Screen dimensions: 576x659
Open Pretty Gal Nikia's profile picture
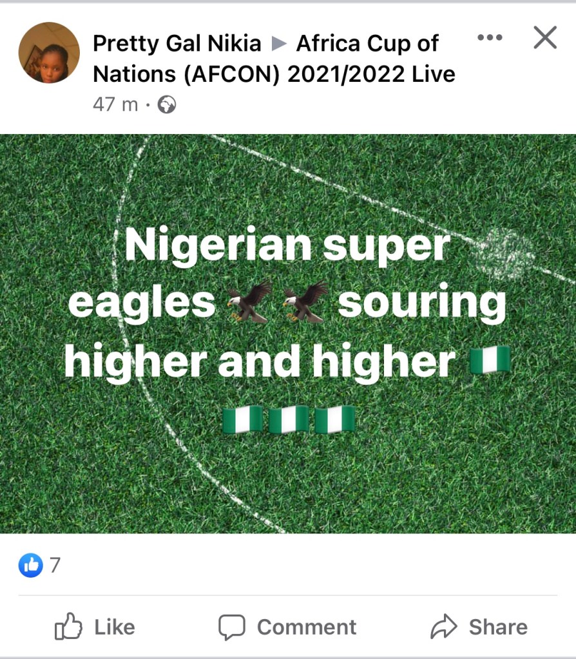[x=49, y=53]
